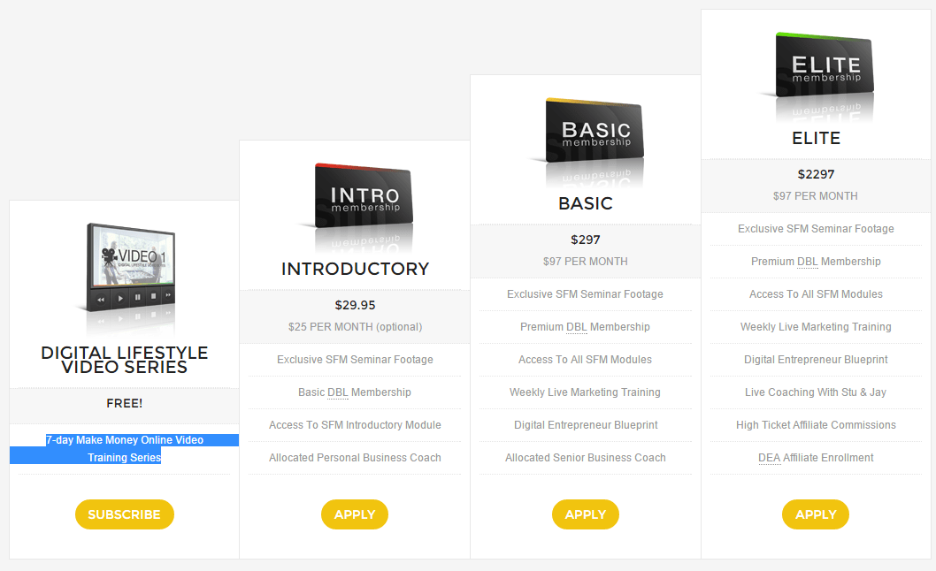Click 'Exclusive SFM Seminar Footage' in Introductory plan
This screenshot has height=571, width=936.
click(355, 360)
